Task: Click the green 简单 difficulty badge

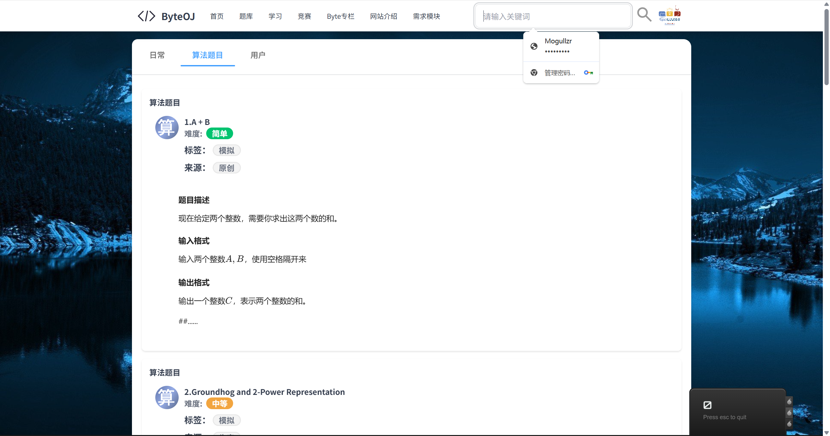Action: 219,134
